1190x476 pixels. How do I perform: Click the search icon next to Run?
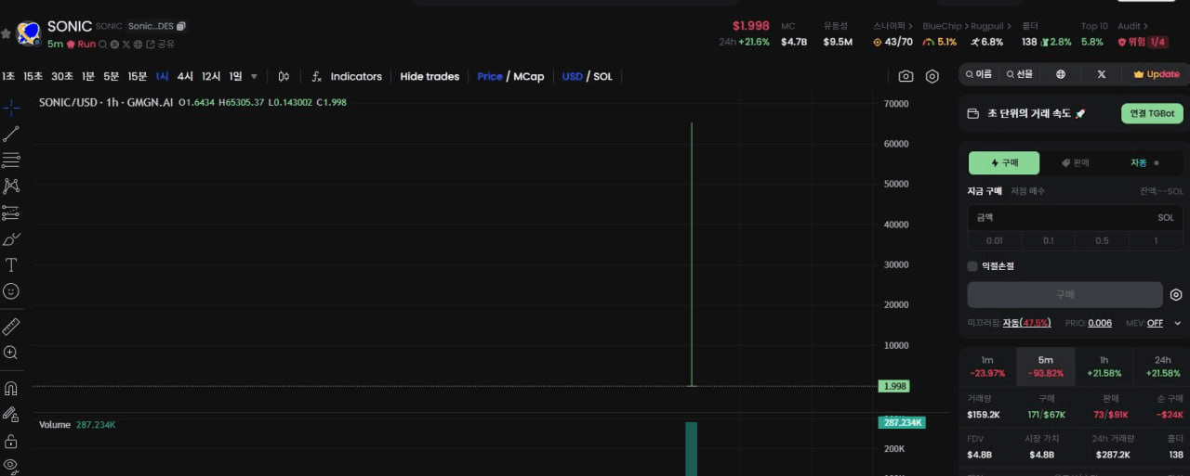[103, 44]
